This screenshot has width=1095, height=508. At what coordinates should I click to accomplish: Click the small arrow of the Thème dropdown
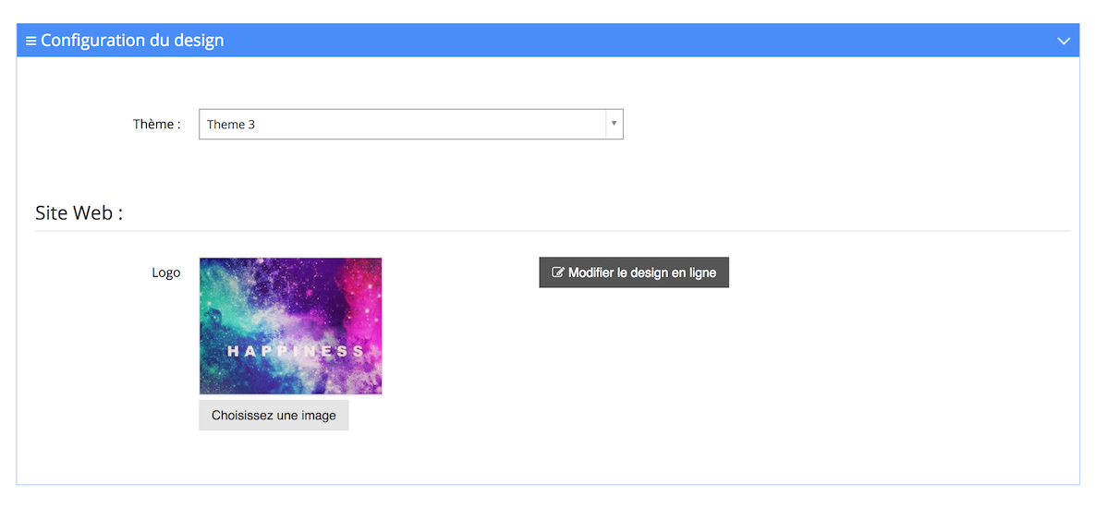point(614,124)
